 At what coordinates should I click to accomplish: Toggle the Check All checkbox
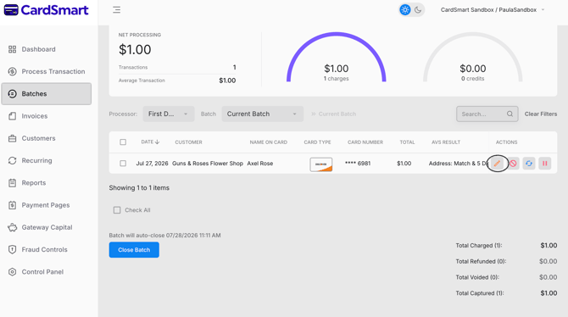click(117, 210)
